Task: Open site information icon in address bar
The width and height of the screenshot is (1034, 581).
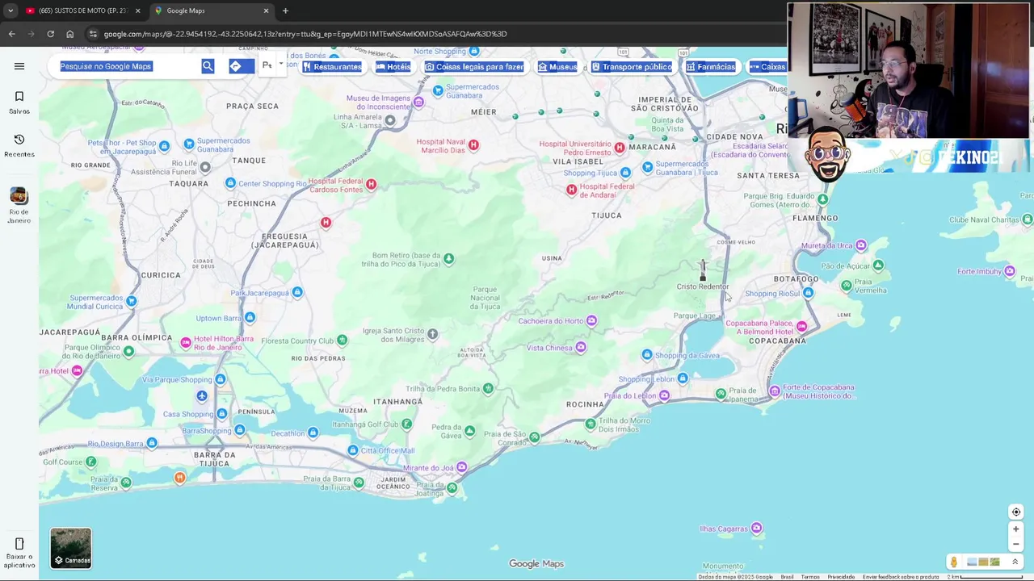Action: click(x=93, y=34)
